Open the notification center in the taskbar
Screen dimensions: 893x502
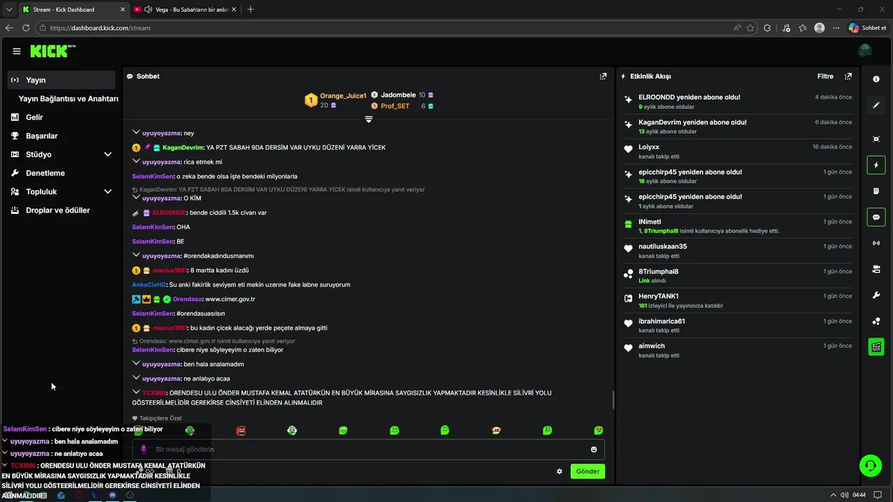pos(876,495)
